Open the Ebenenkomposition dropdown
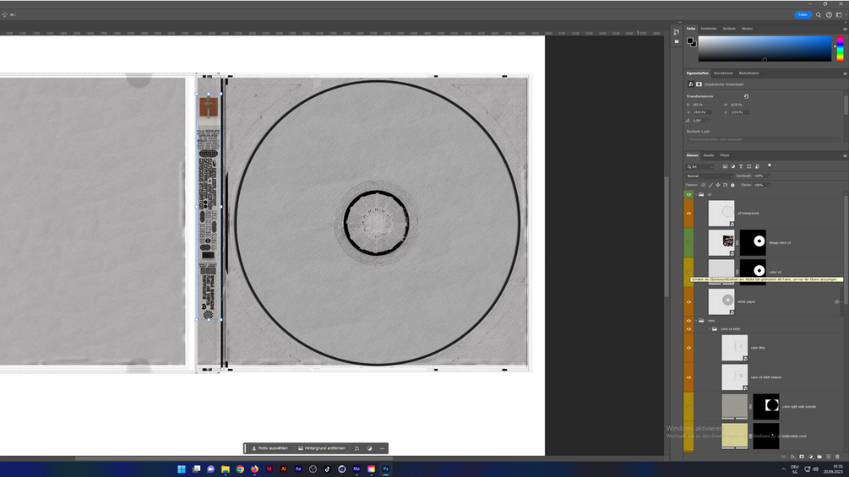This screenshot has width=849, height=477. 764,139
